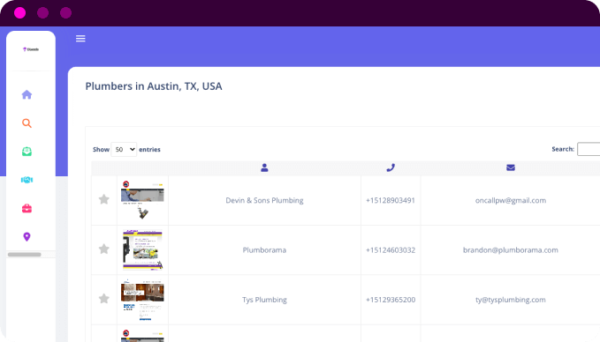Click email oncallpw@gmail.com
600x342 pixels.
point(511,200)
